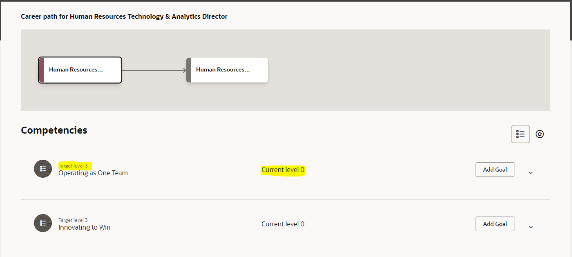572x257 pixels.
Task: Click Current level 0 for Innovating to Win
Action: [283, 224]
